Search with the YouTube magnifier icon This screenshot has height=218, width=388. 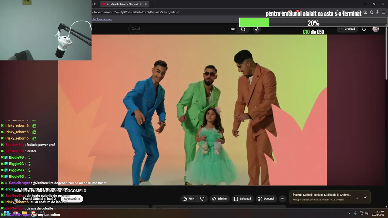(243, 29)
